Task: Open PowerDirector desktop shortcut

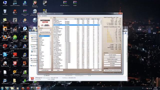Action: [x=5, y=81]
